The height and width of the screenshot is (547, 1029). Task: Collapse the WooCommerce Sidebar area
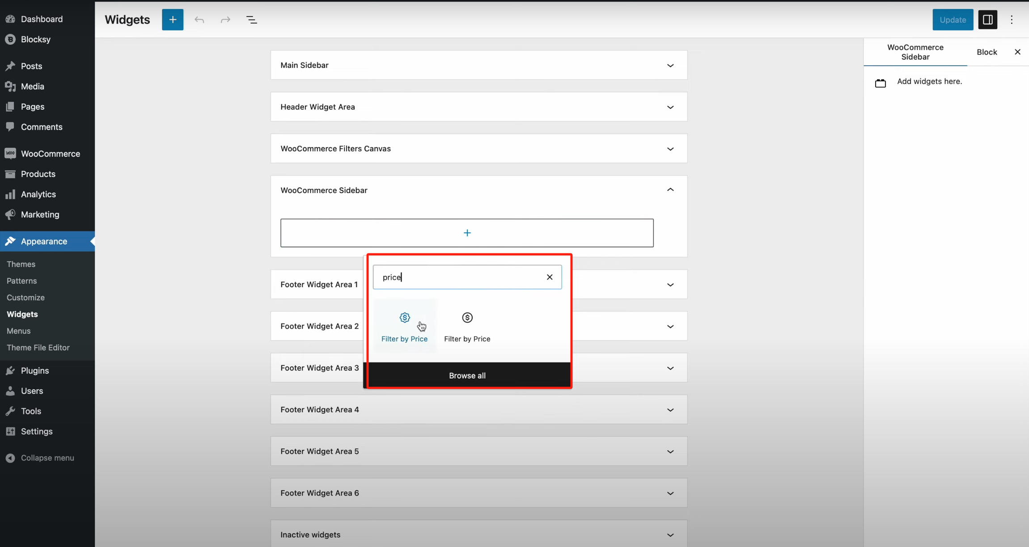click(670, 190)
